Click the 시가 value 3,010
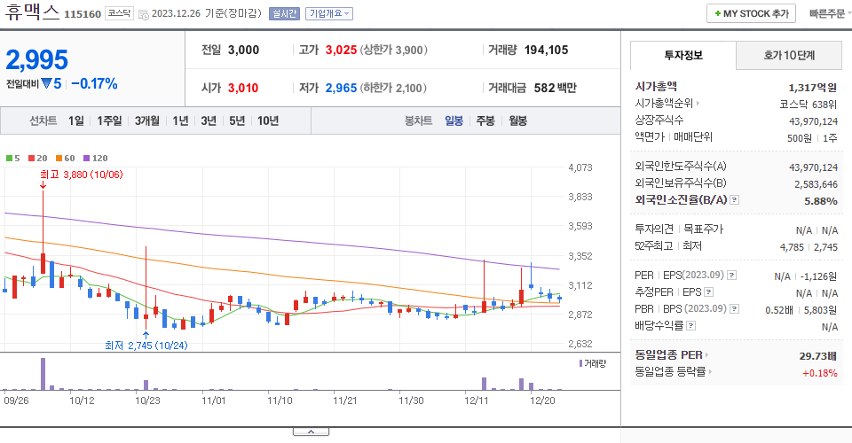This screenshot has height=443, width=852. [243, 88]
